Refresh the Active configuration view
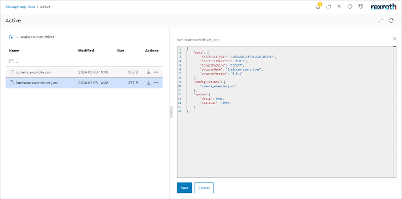This screenshot has width=402, height=199. coord(391,21)
